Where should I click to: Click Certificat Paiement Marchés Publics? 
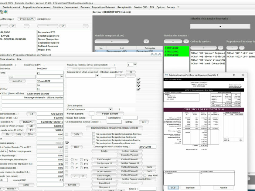click(136, 179)
